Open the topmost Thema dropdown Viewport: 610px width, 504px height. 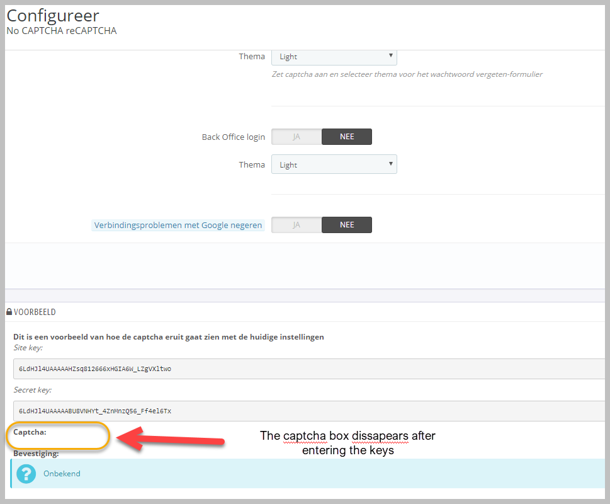click(334, 57)
